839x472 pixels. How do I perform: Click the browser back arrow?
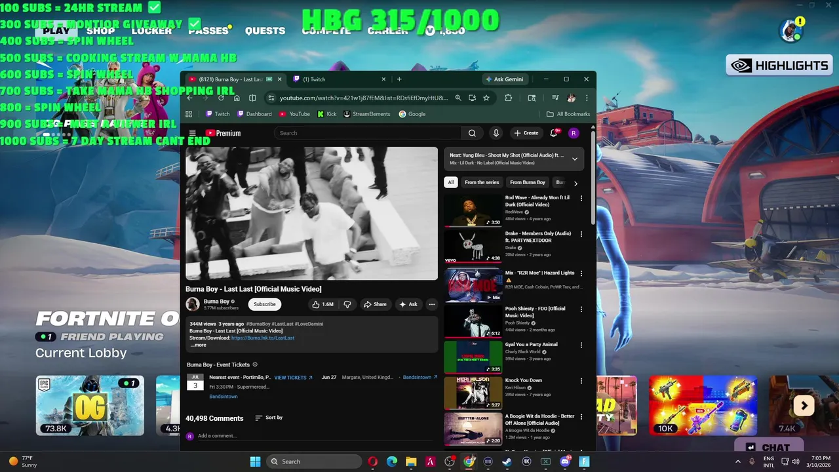189,98
